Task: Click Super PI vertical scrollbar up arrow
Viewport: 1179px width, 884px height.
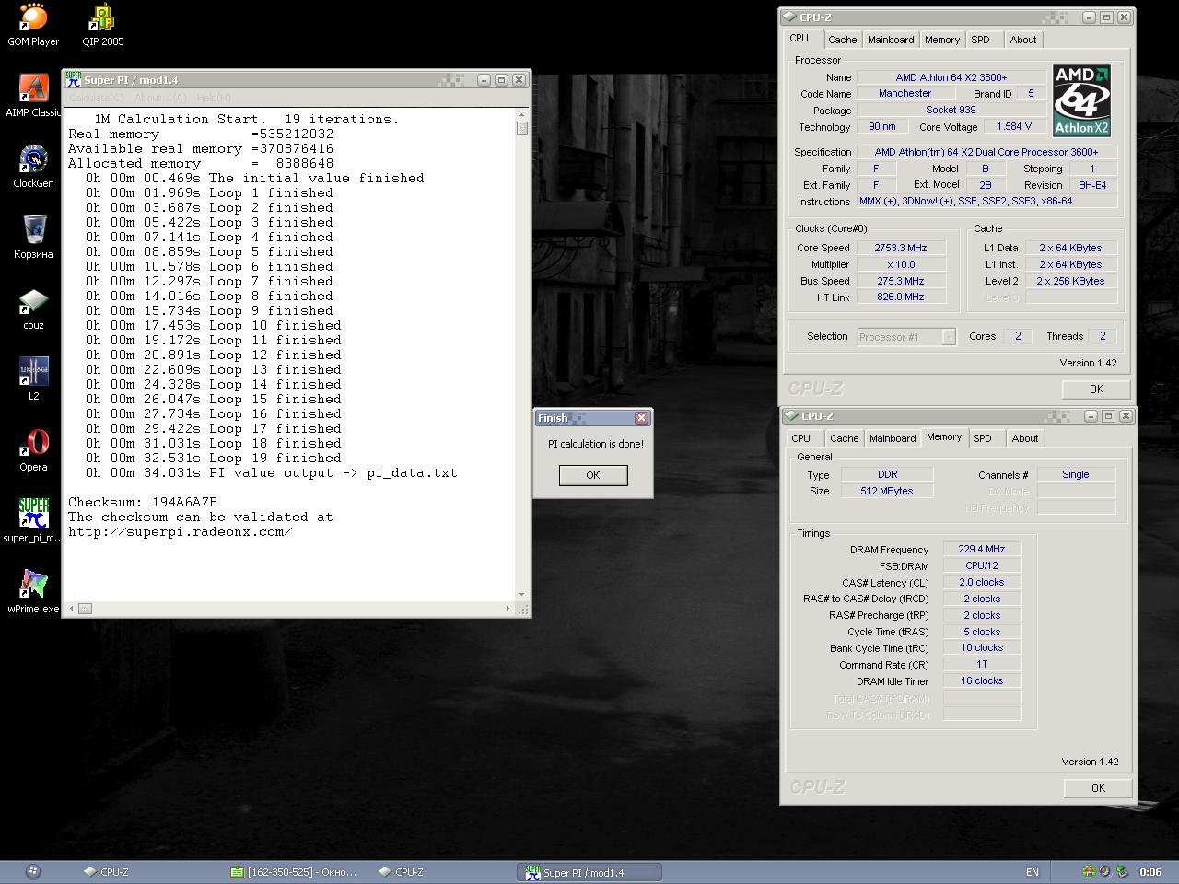Action: (522, 115)
